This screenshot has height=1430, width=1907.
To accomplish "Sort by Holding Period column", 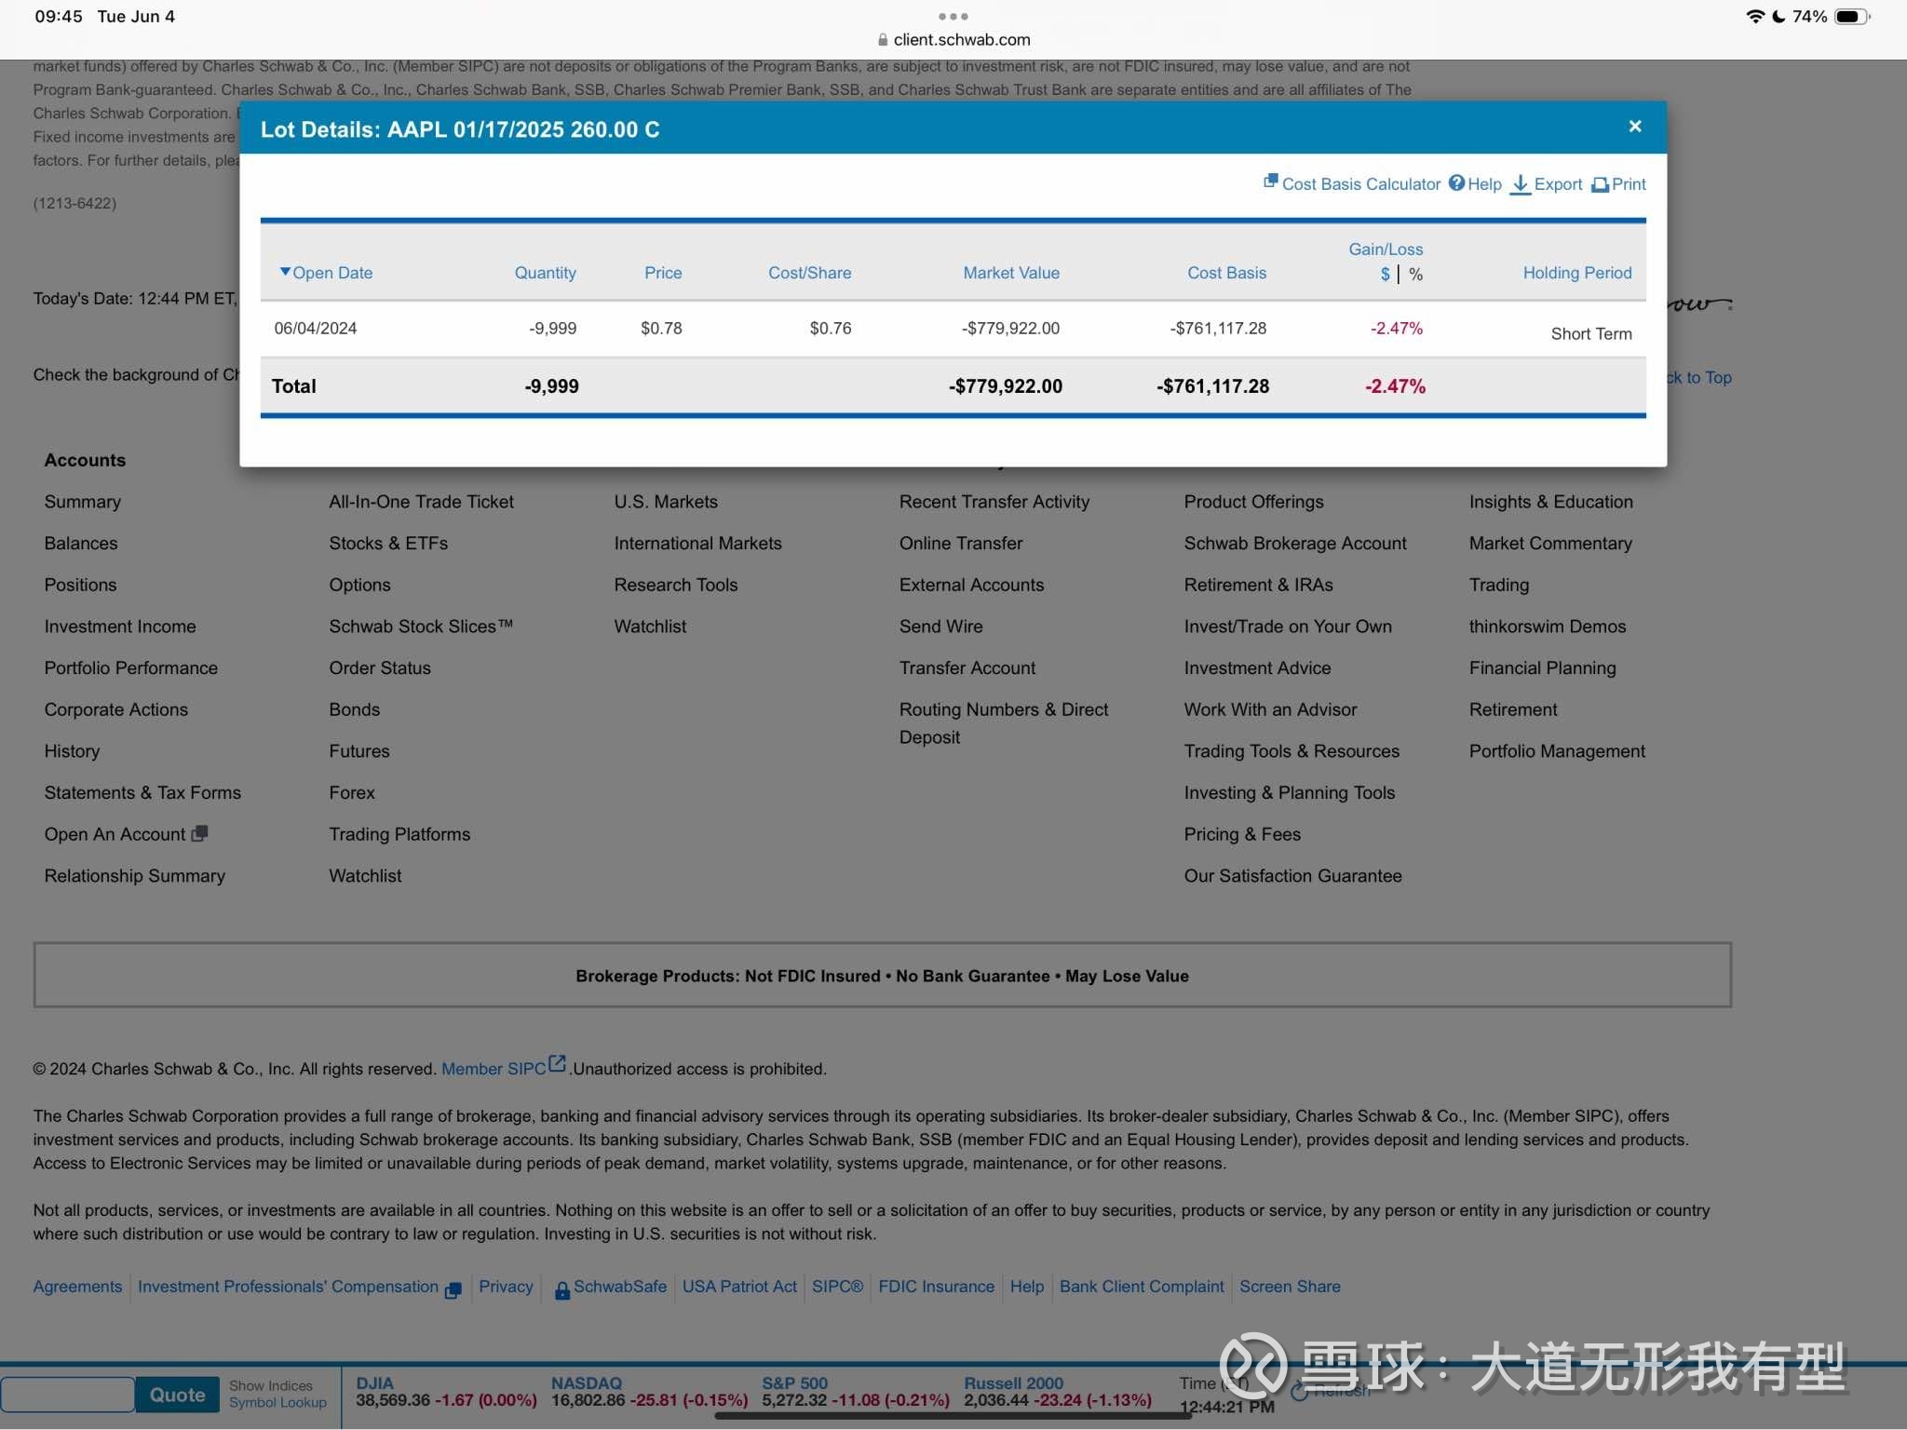I will pyautogui.click(x=1577, y=273).
